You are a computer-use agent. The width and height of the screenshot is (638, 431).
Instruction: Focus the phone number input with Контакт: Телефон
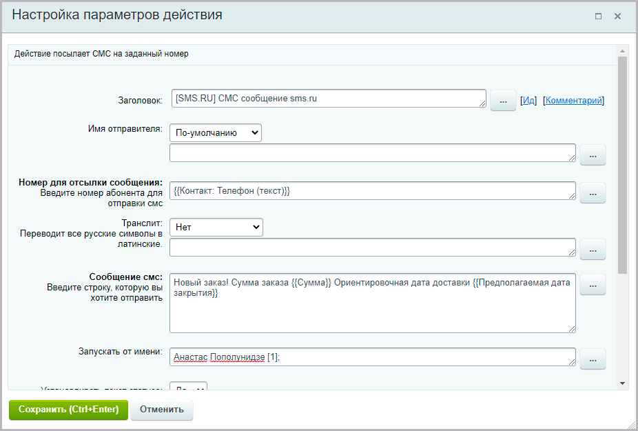coord(372,191)
